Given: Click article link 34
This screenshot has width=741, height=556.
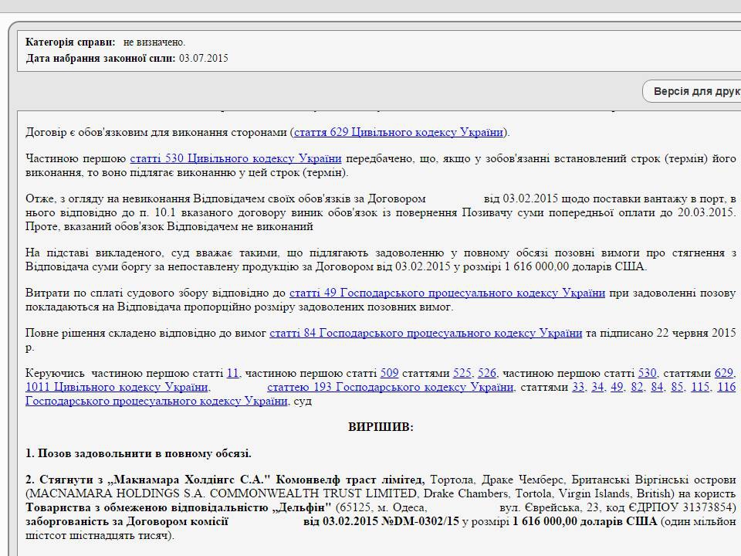Looking at the screenshot, I should [x=597, y=387].
